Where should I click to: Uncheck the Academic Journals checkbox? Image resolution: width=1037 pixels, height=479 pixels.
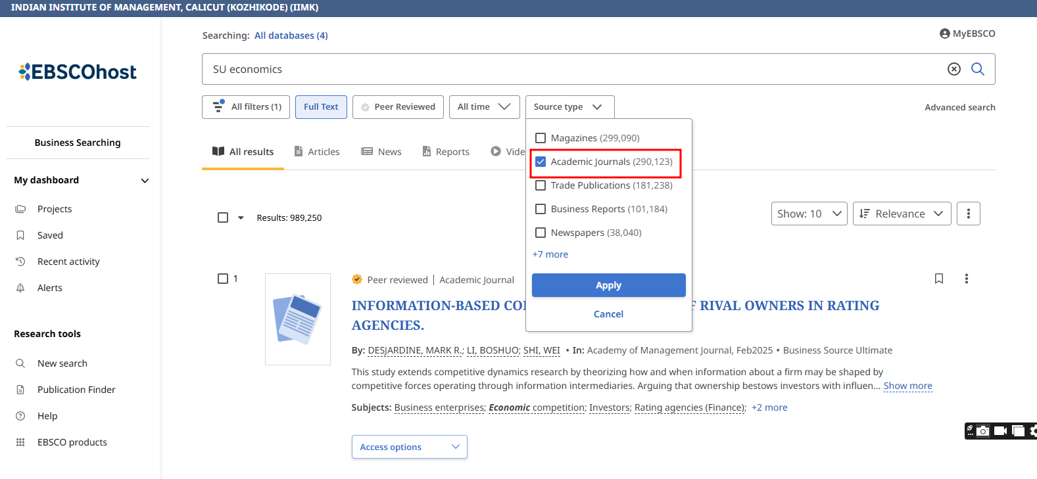(x=541, y=162)
